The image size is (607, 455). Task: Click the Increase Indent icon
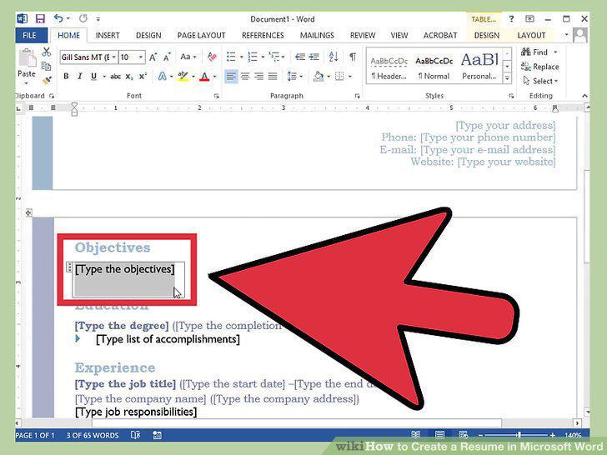[314, 57]
